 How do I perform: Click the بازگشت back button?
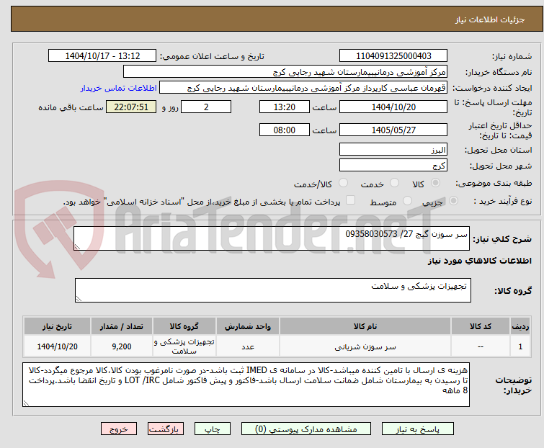(166, 429)
